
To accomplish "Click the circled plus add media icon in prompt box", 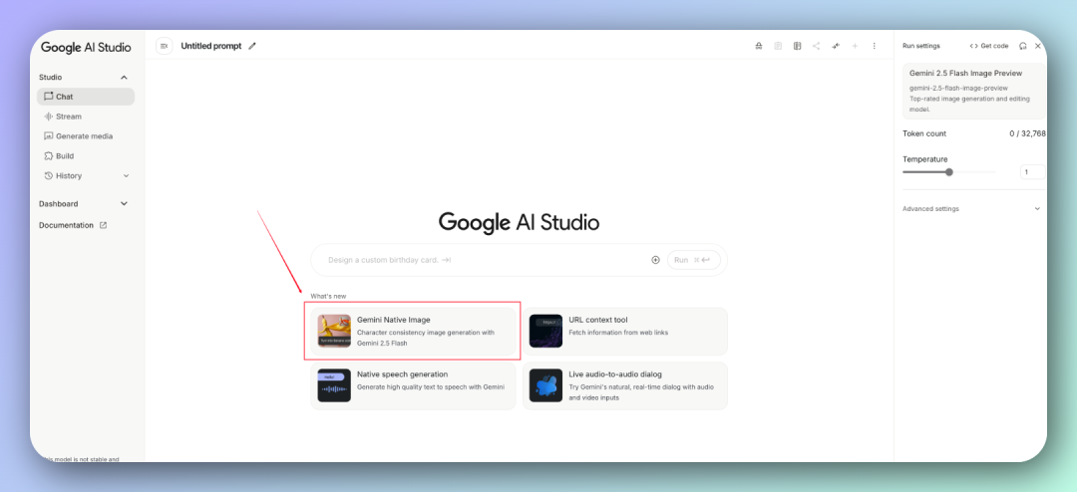I will [x=655, y=260].
